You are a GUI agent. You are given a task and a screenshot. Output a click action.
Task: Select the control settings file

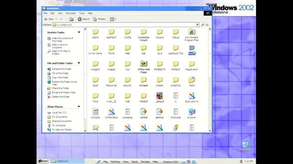pyautogui.click(x=143, y=113)
